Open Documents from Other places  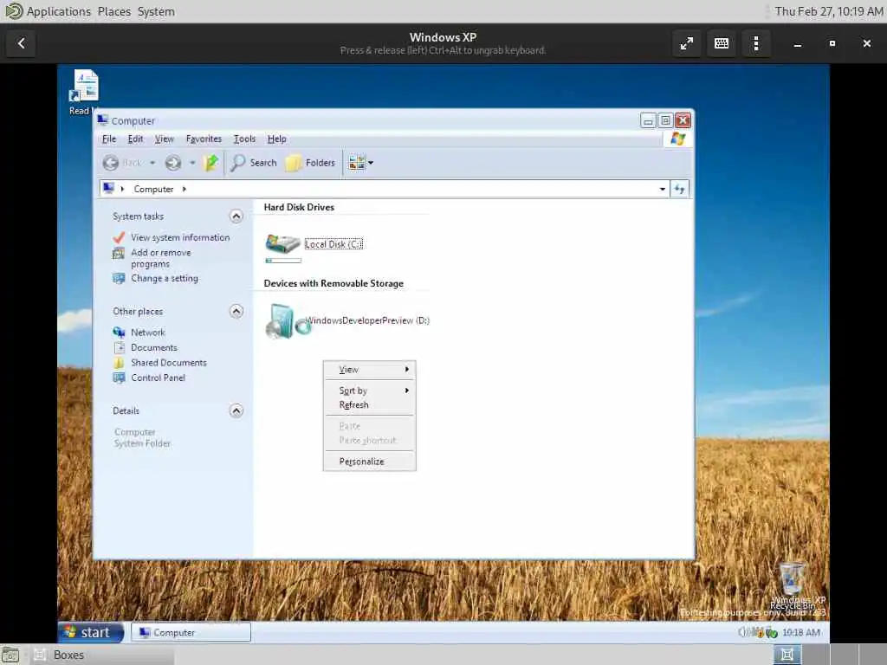point(154,348)
